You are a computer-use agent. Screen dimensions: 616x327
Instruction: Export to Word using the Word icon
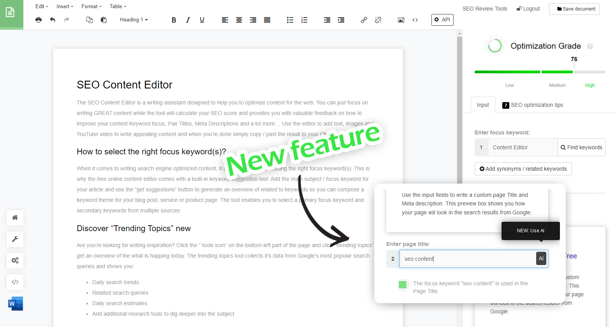[16, 304]
